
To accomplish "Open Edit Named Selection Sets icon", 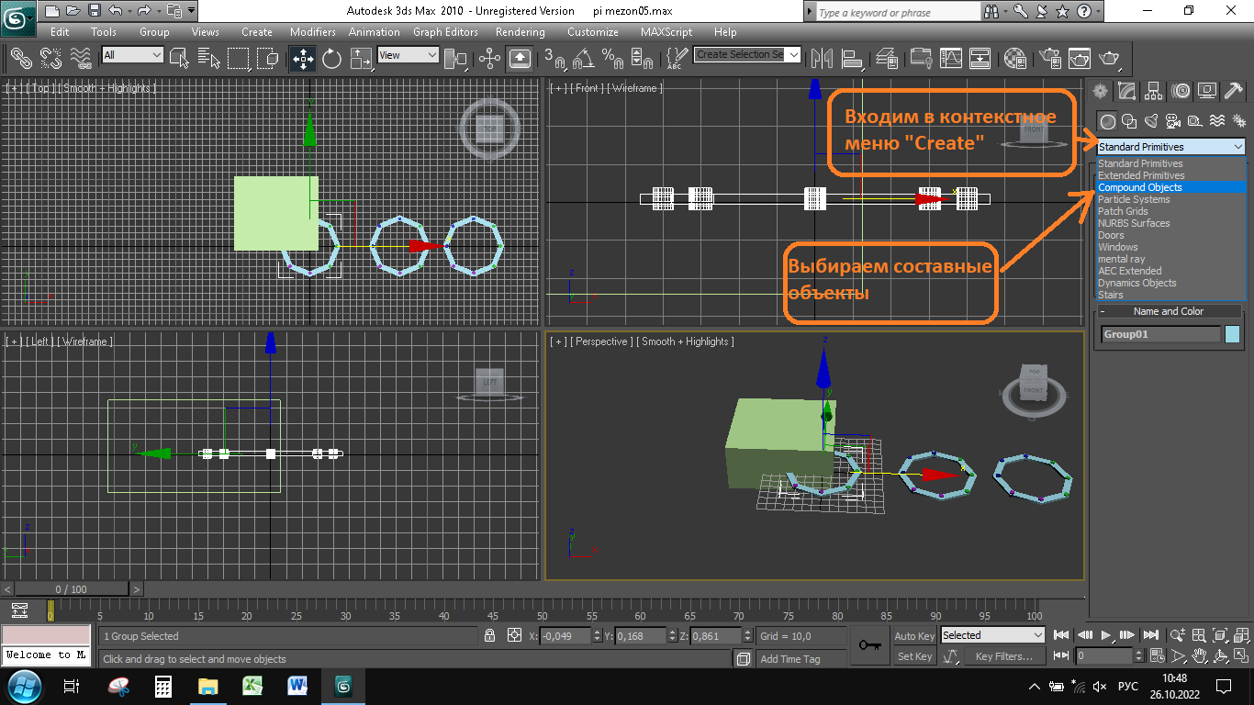I will coord(674,59).
